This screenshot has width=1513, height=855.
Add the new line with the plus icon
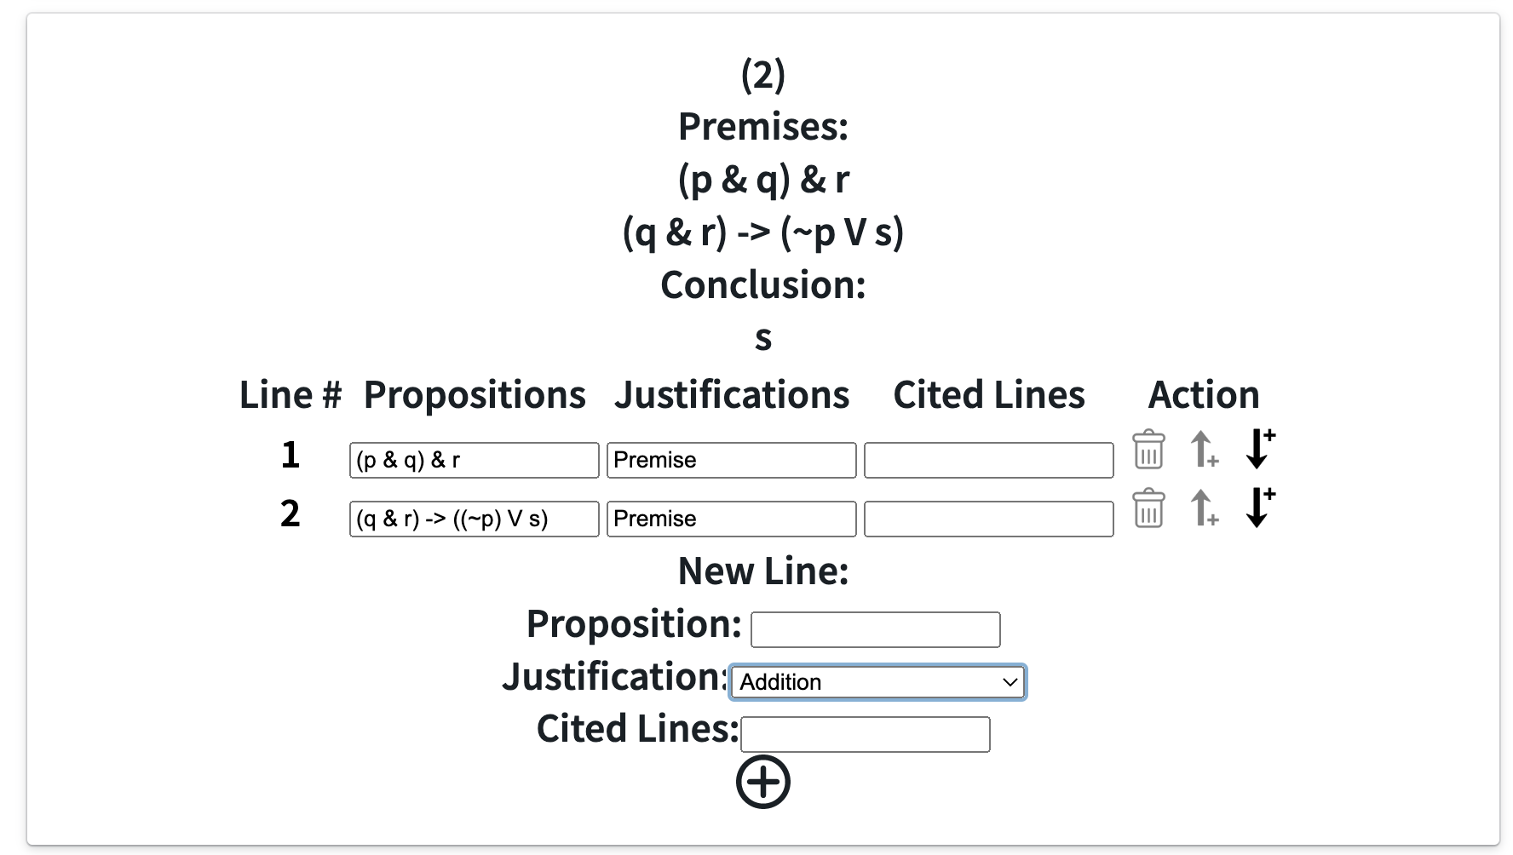pos(763,781)
